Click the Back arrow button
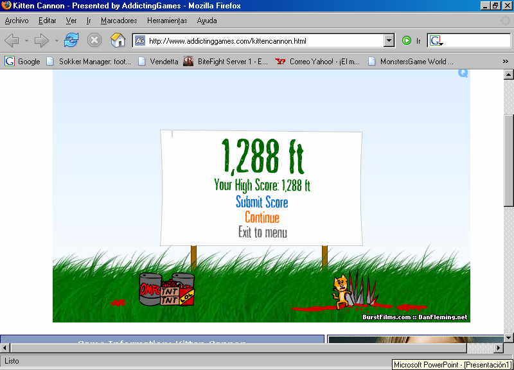This screenshot has height=370, width=514. pos(12,40)
